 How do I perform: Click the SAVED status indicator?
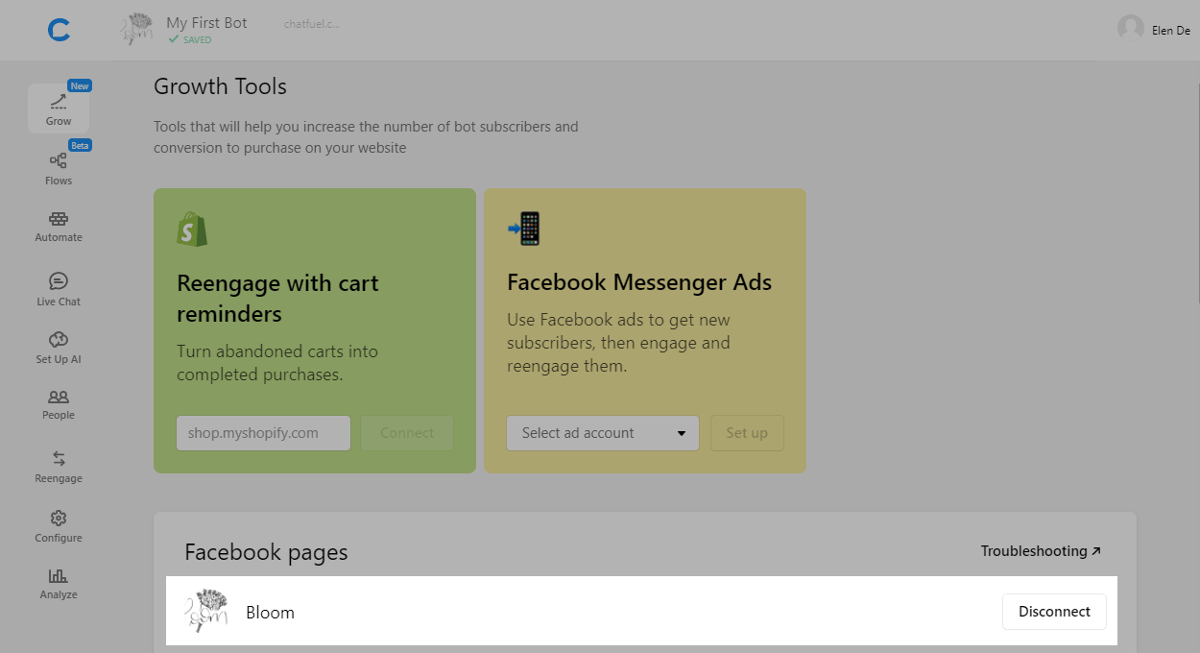tap(190, 40)
